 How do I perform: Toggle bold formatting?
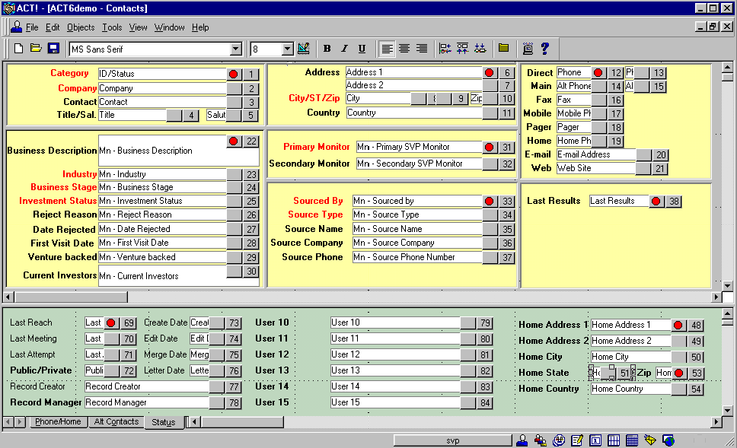pos(327,49)
